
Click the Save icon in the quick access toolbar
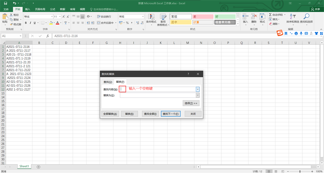(x=5, y=3)
